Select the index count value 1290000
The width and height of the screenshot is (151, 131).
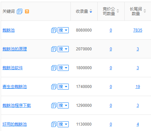84,105
